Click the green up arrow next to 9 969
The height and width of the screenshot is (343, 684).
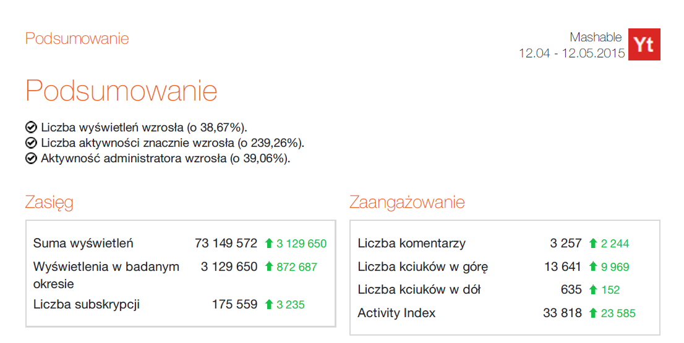593,267
